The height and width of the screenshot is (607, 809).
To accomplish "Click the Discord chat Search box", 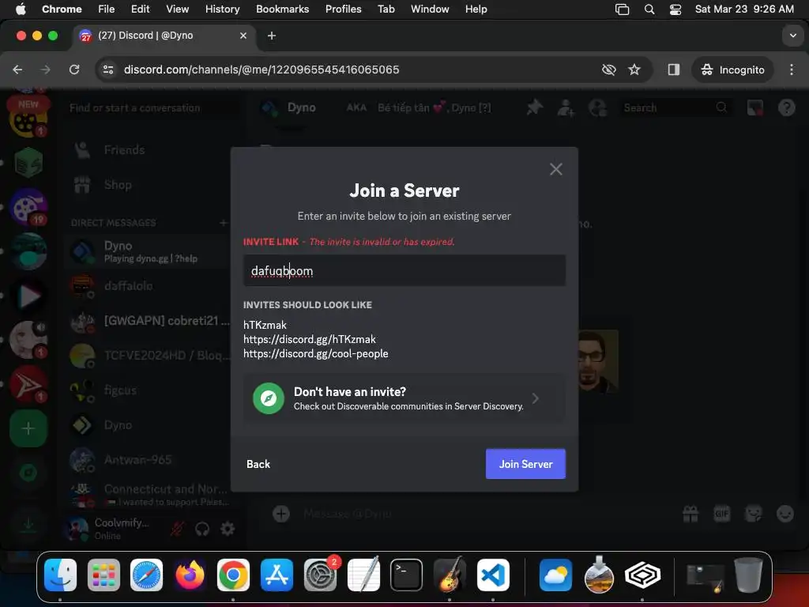I will pos(675,107).
